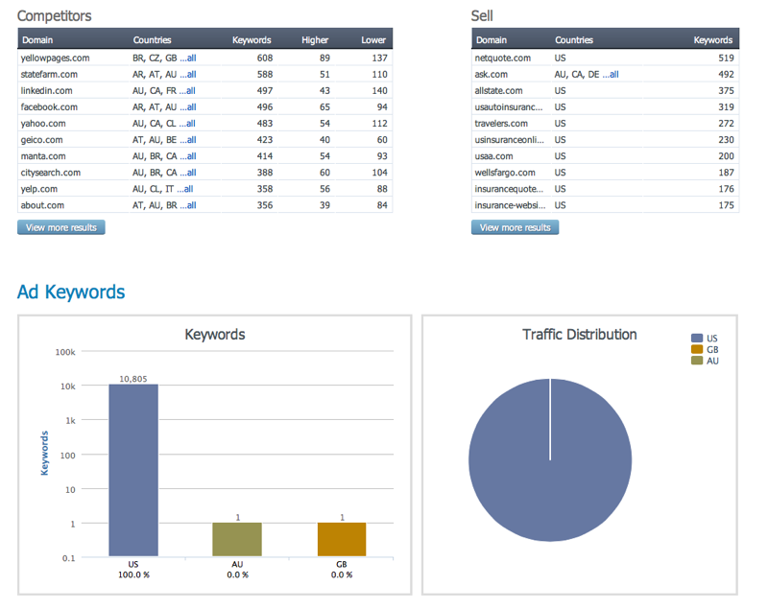Click the Higher value 51 for statefarm.com
Viewport: 768px width, 609px height.
point(324,75)
